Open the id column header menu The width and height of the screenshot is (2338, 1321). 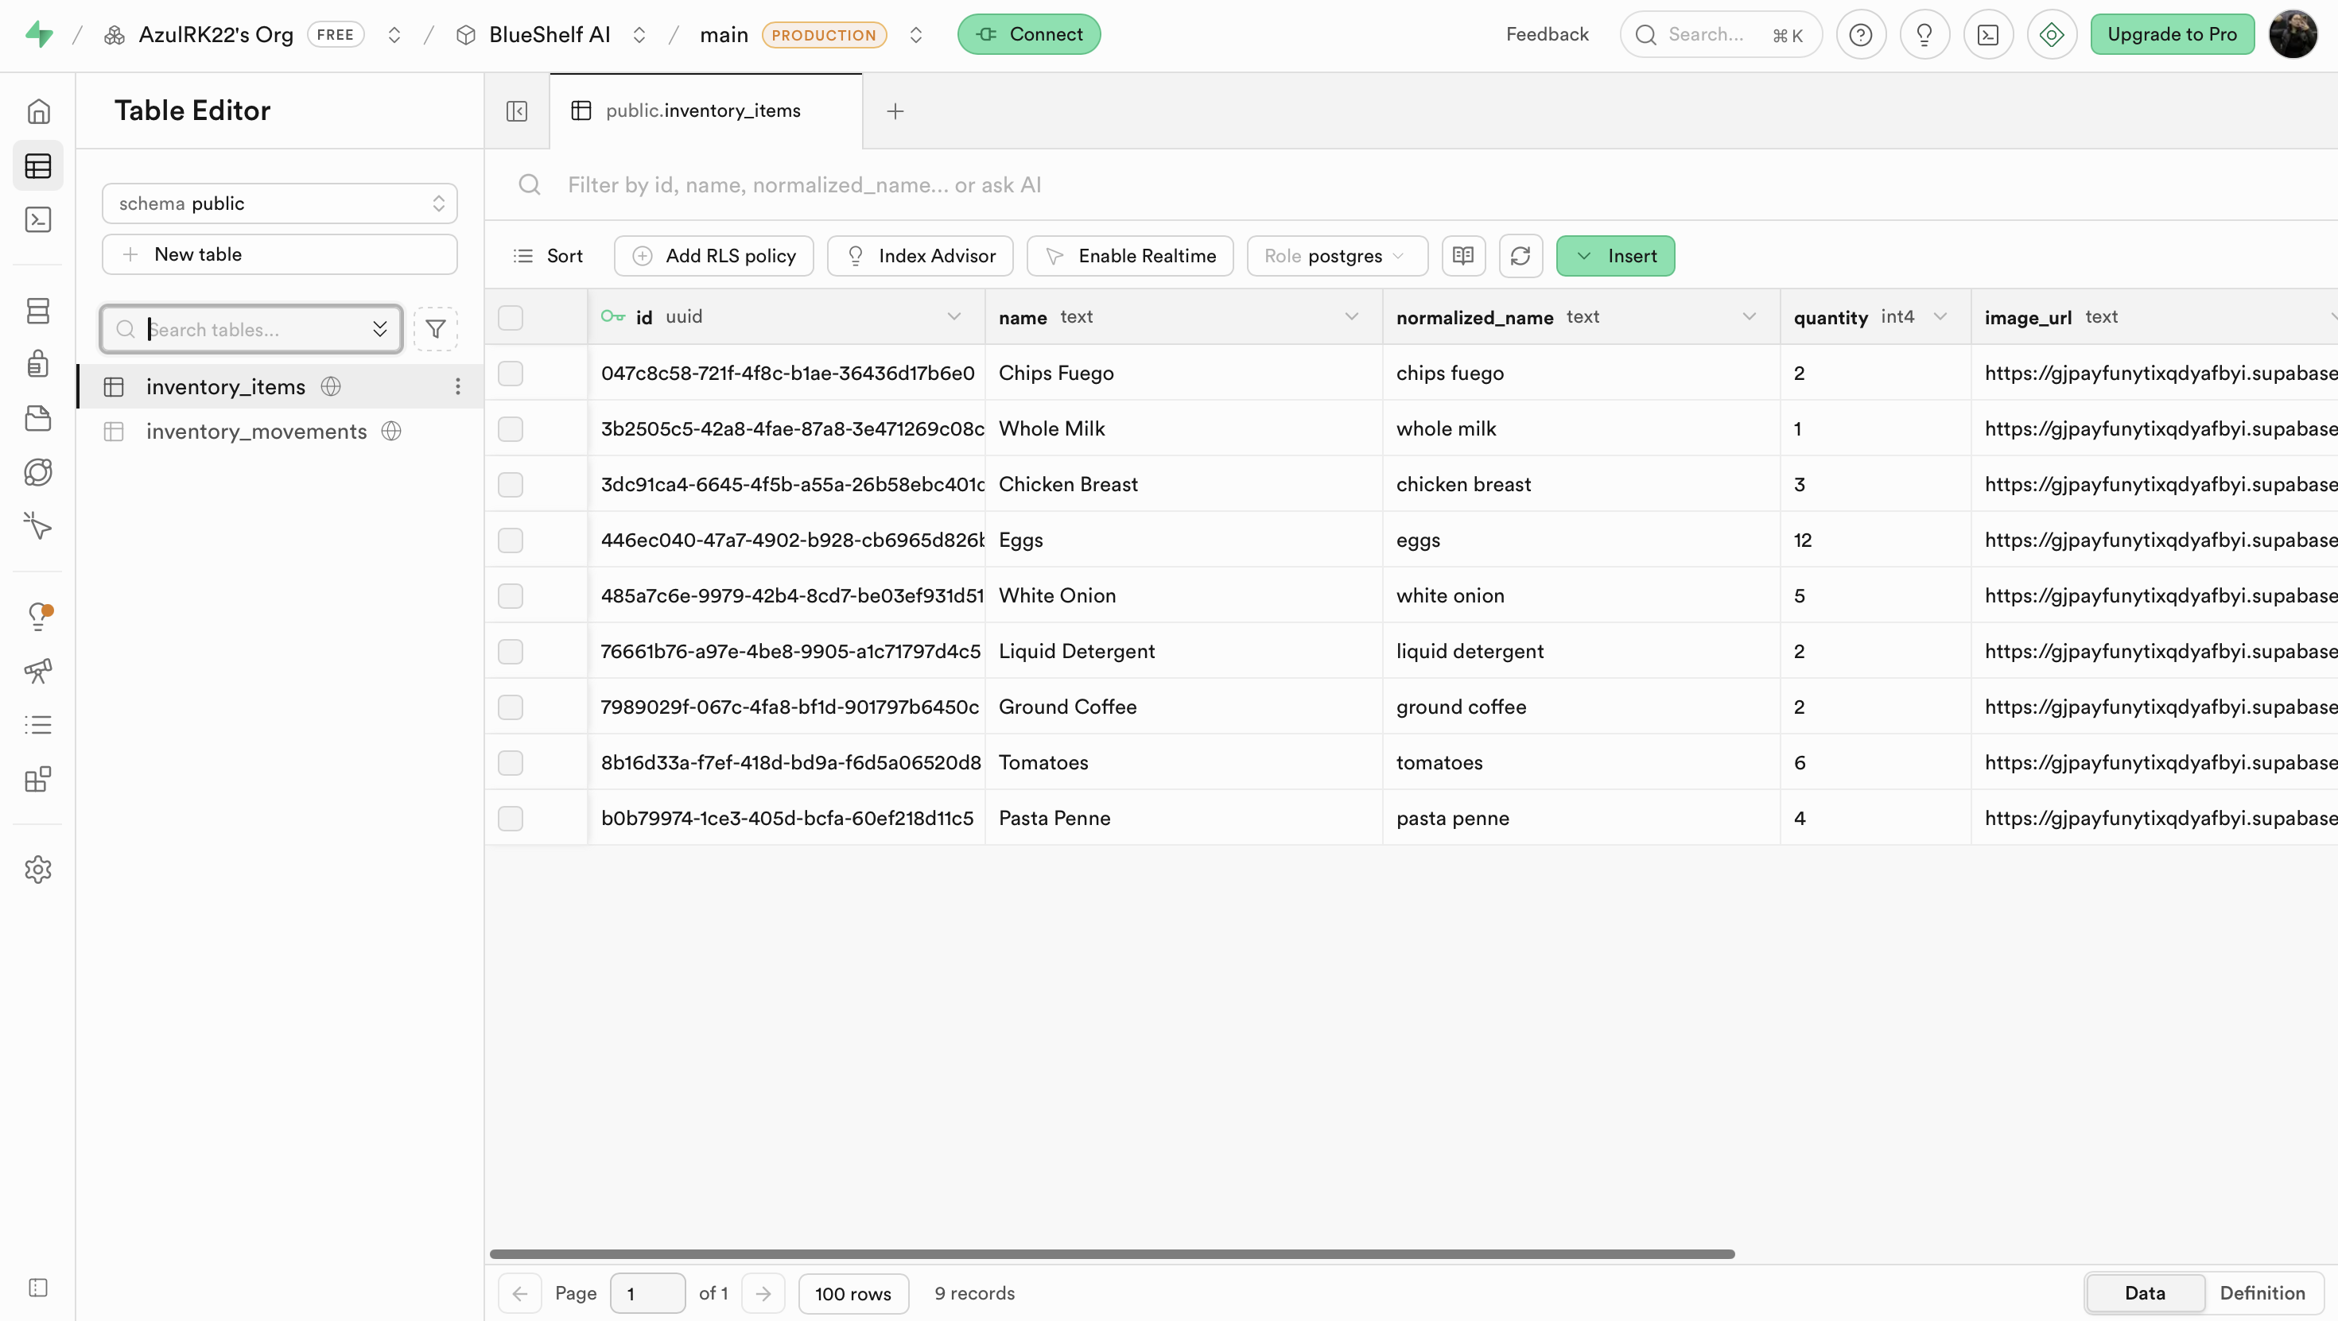point(954,316)
